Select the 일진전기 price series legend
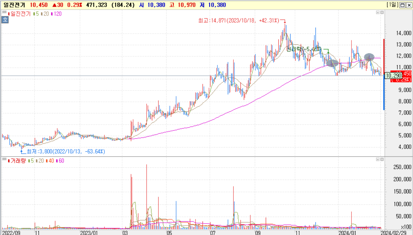This screenshot has height=235, width=413. pyautogui.click(x=19, y=14)
